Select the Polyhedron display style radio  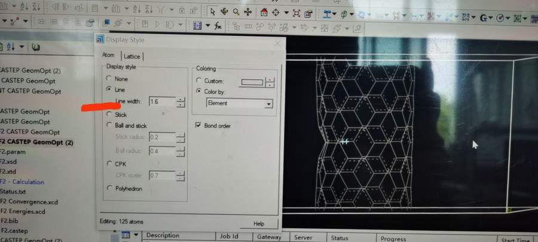pyautogui.click(x=109, y=188)
